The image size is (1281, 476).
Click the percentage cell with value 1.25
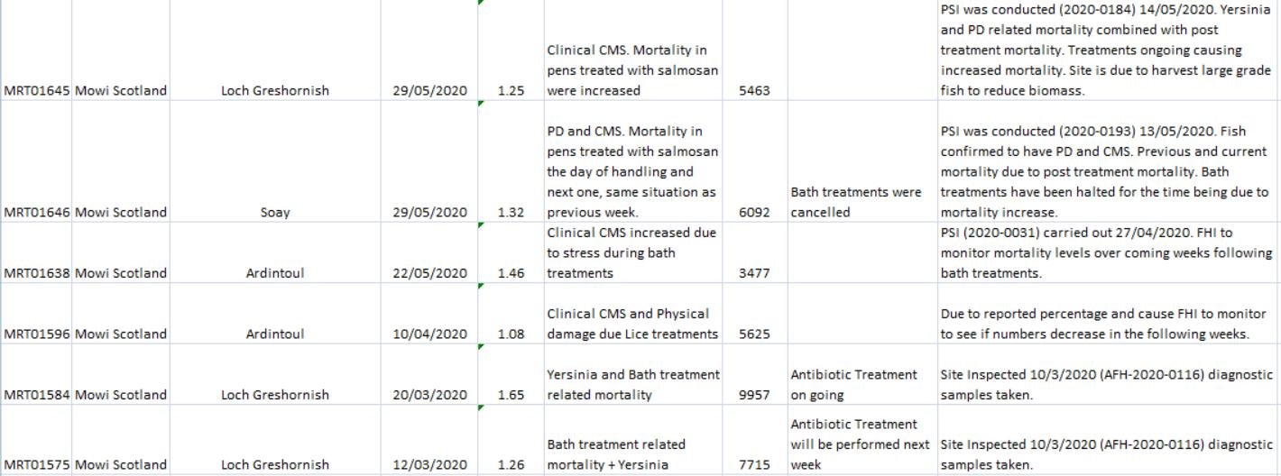point(511,90)
